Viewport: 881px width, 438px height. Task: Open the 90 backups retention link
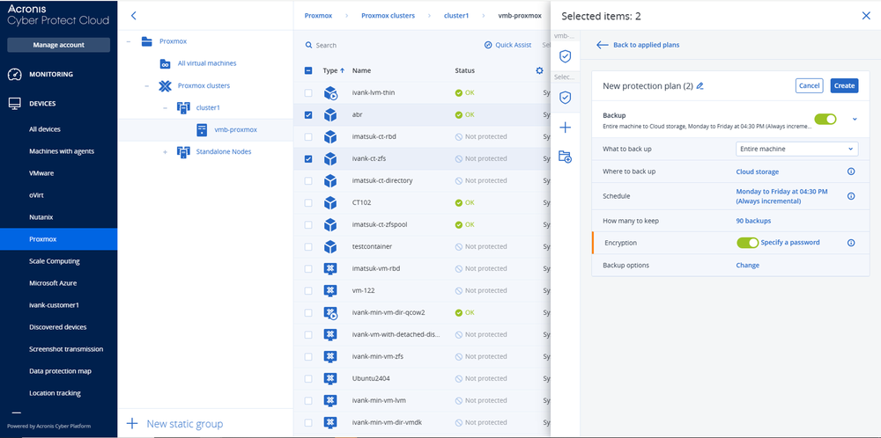(x=753, y=221)
